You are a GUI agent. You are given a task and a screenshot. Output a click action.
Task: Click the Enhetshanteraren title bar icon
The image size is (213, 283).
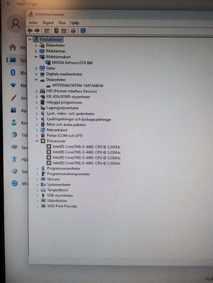tap(31, 14)
